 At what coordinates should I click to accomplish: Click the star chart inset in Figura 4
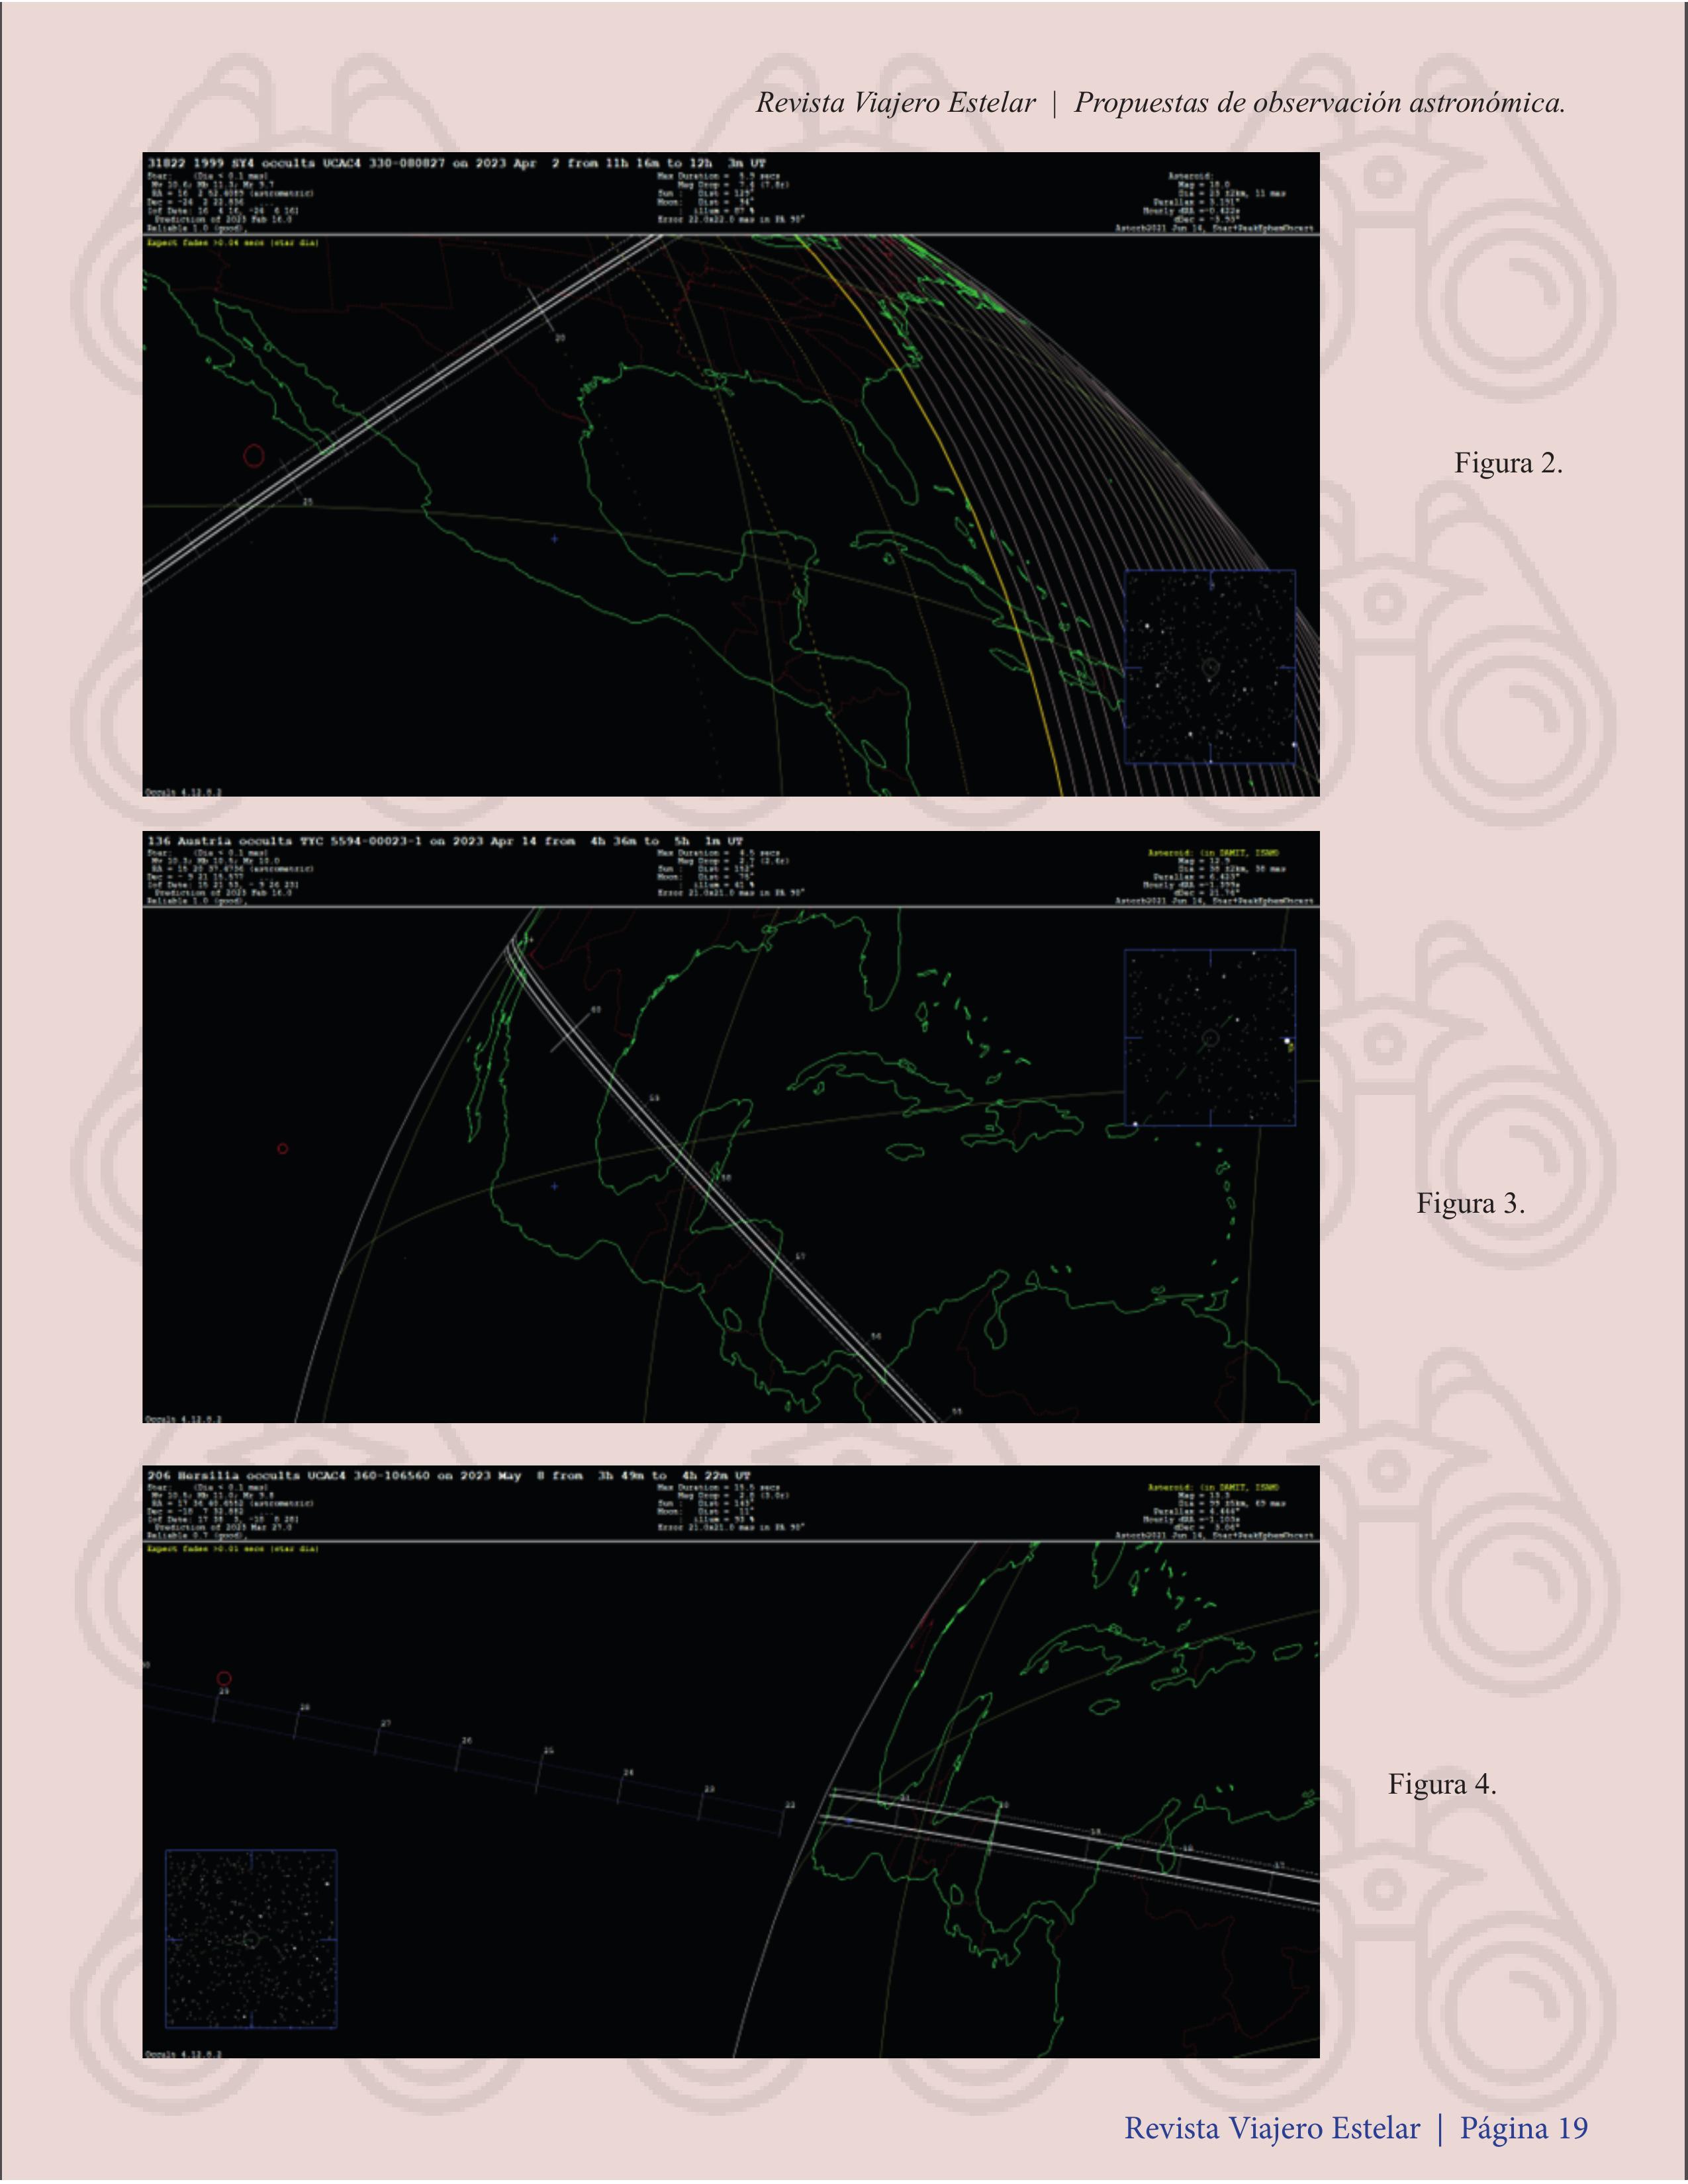(250, 1939)
